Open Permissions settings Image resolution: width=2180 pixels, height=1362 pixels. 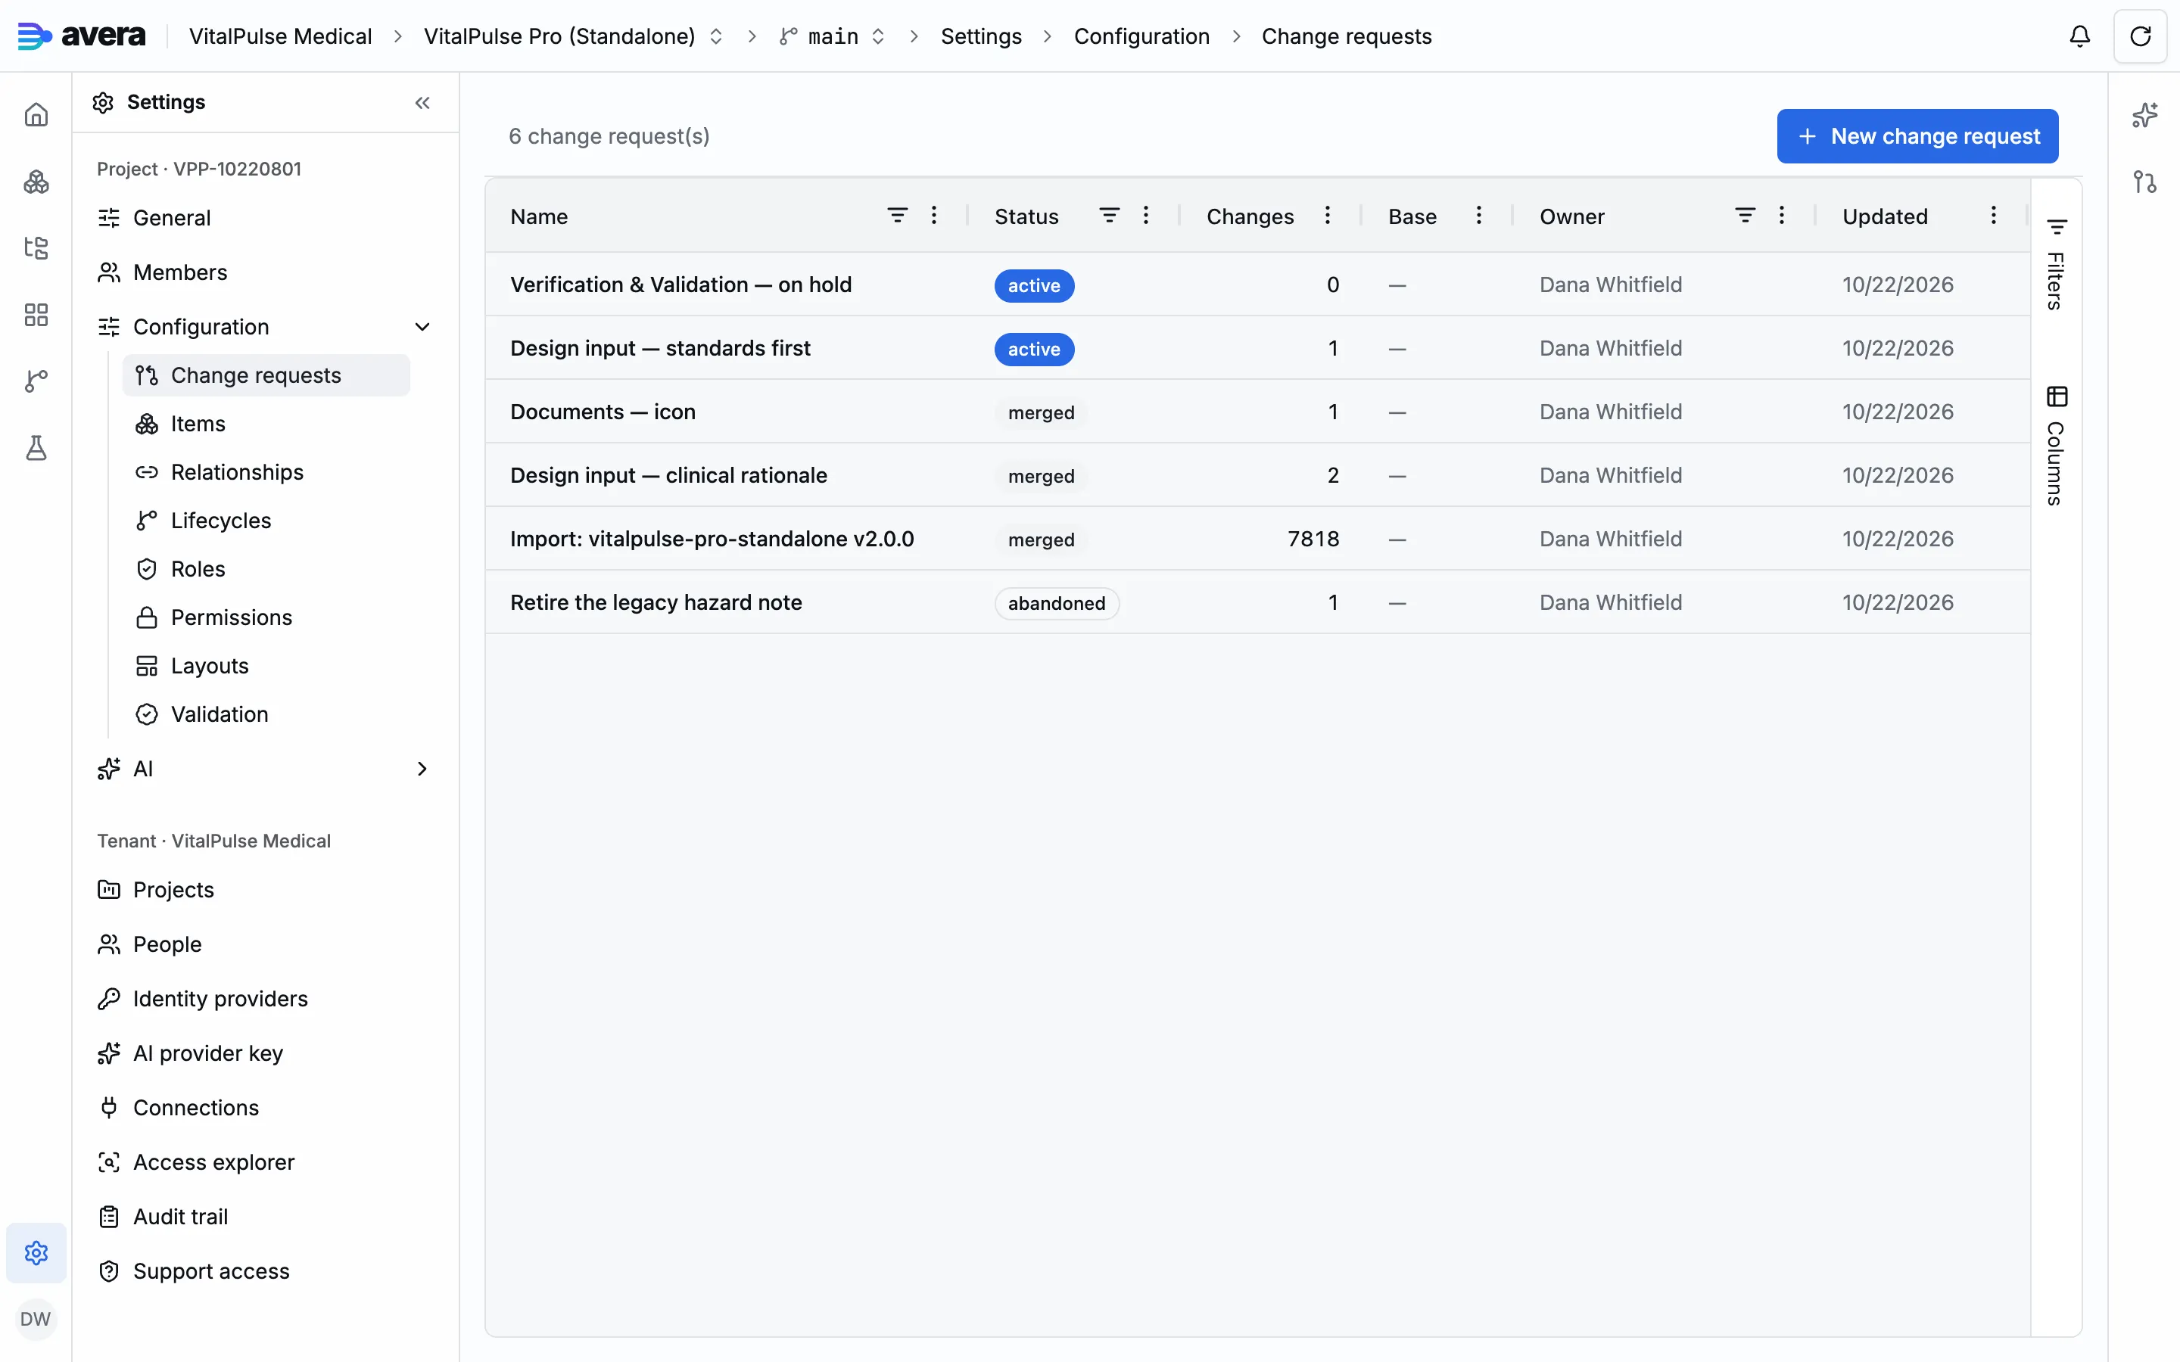(x=266, y=617)
